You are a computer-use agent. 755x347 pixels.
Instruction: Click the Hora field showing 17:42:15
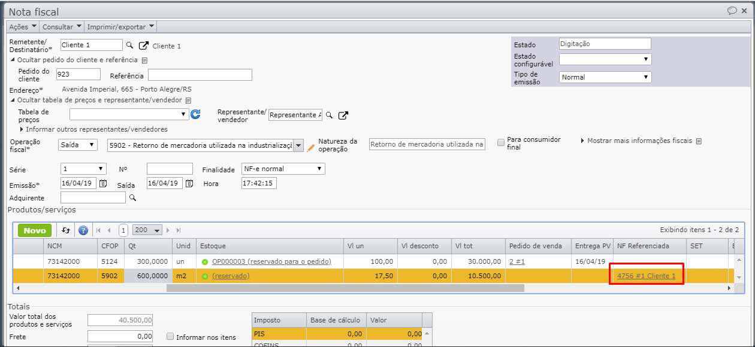pyautogui.click(x=259, y=183)
